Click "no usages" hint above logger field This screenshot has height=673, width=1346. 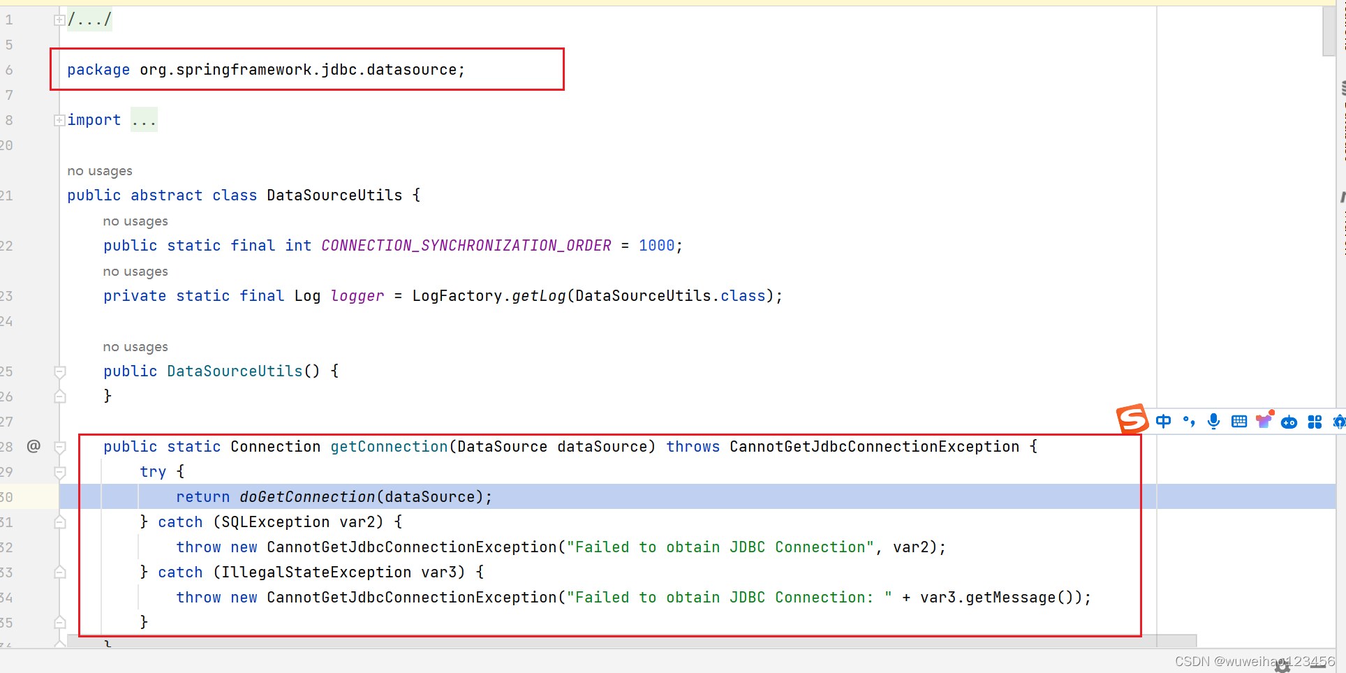coord(135,272)
